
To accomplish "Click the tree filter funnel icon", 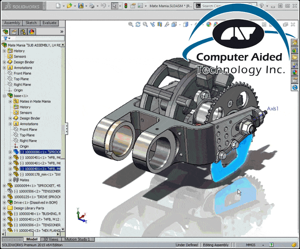I will click(5, 39).
